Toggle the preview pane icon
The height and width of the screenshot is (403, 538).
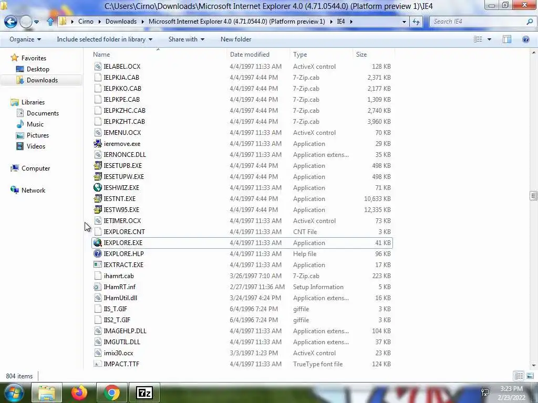(x=507, y=39)
